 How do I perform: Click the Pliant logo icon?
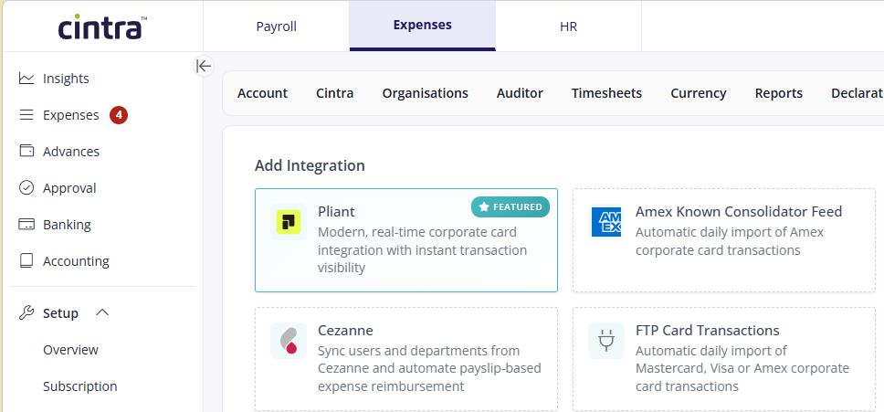[x=289, y=222]
